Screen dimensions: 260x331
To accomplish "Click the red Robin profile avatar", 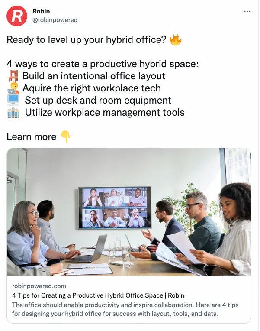I will 17,16.
